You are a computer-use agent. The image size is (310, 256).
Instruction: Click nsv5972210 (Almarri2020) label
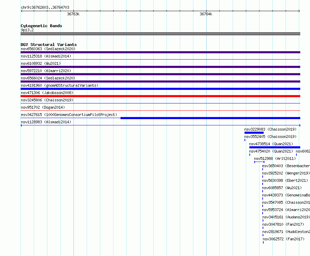click(46, 71)
